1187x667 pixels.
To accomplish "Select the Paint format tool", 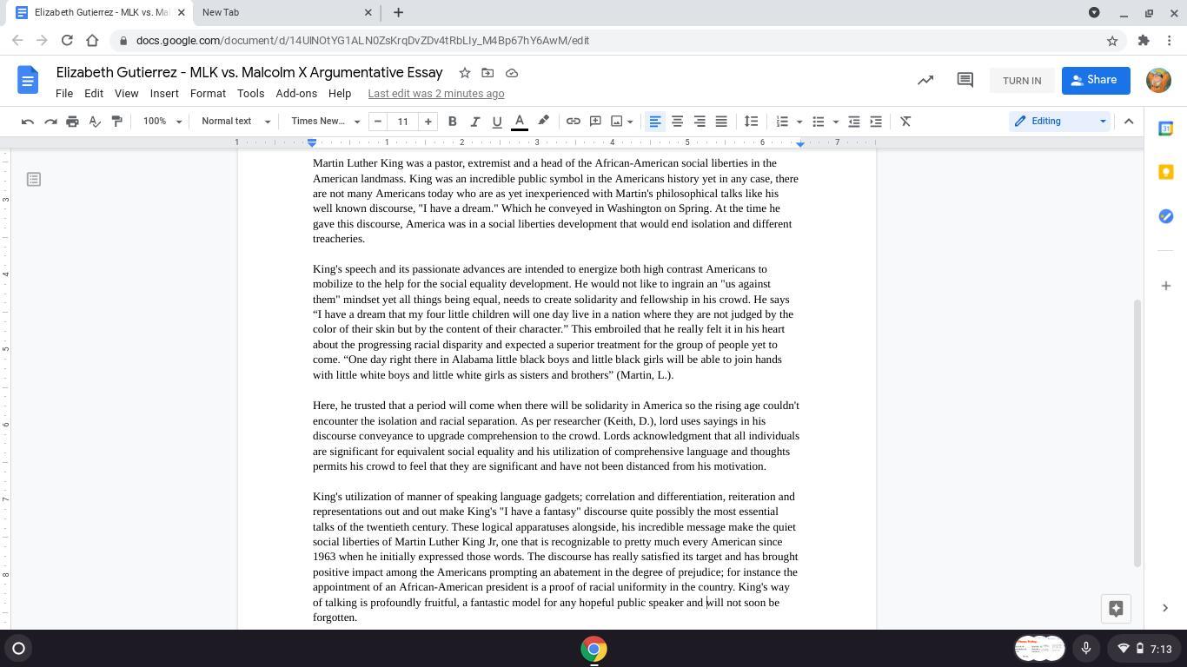I will (117, 122).
